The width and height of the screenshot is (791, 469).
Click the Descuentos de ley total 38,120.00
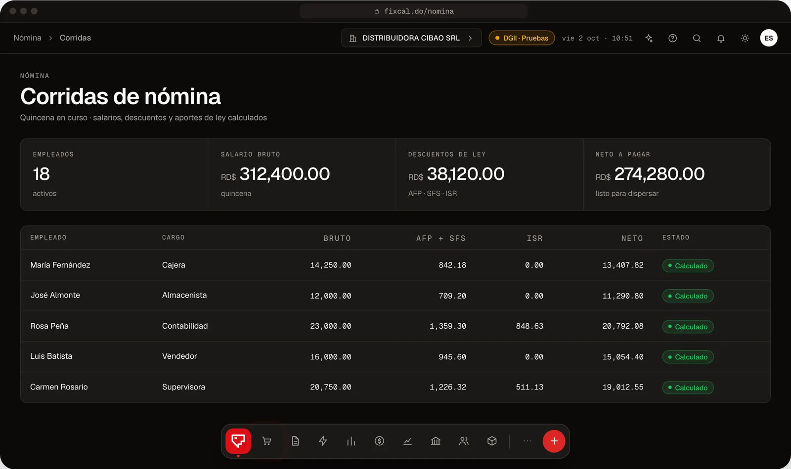466,174
